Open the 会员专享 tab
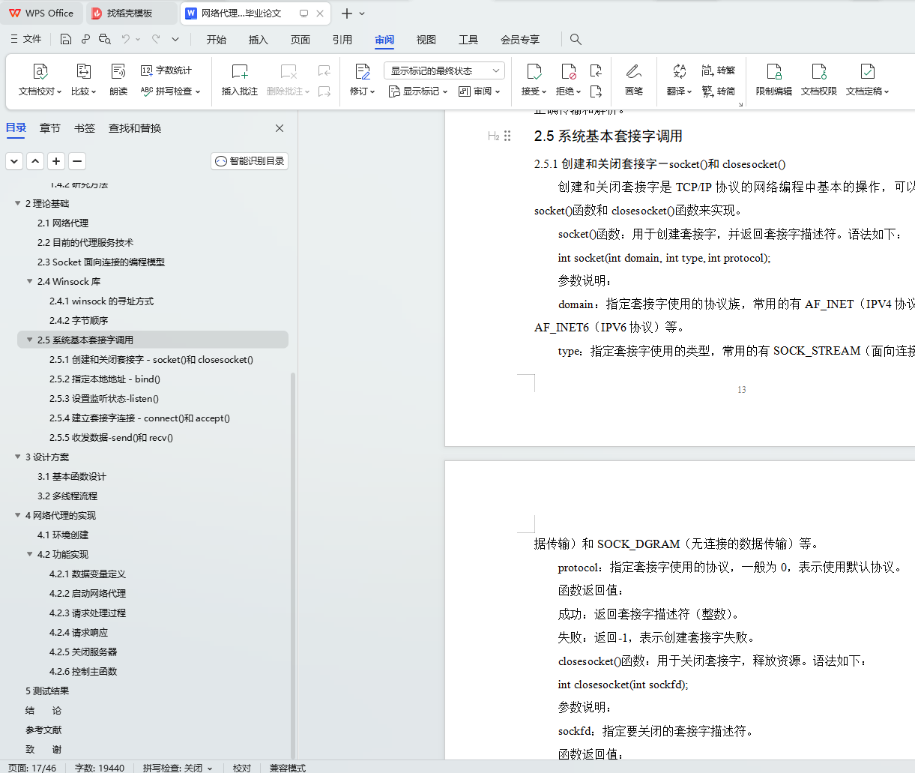The width and height of the screenshot is (915, 773). [520, 39]
